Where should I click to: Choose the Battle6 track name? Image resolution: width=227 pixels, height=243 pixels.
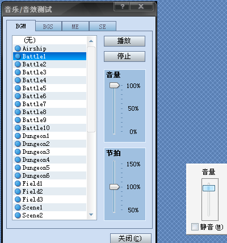pyautogui.click(x=34, y=96)
